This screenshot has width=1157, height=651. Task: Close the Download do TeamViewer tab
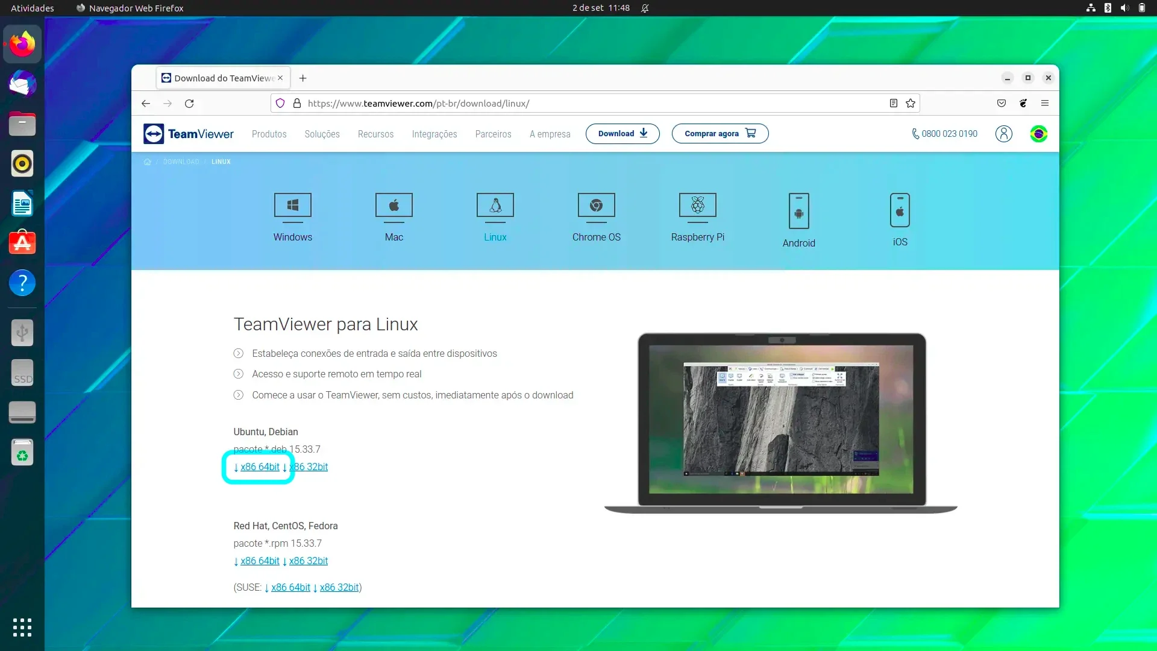click(x=280, y=78)
